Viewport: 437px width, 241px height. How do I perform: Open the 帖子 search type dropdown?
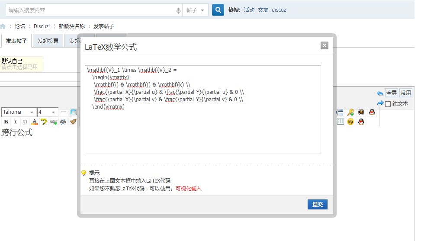pos(195,10)
